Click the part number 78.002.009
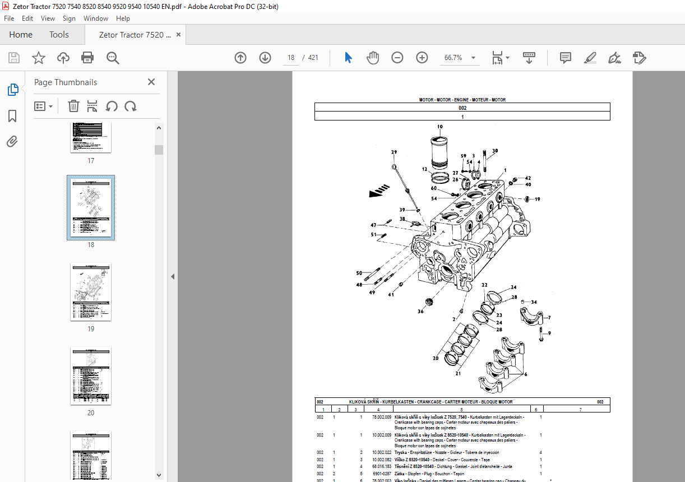 [x=382, y=417]
